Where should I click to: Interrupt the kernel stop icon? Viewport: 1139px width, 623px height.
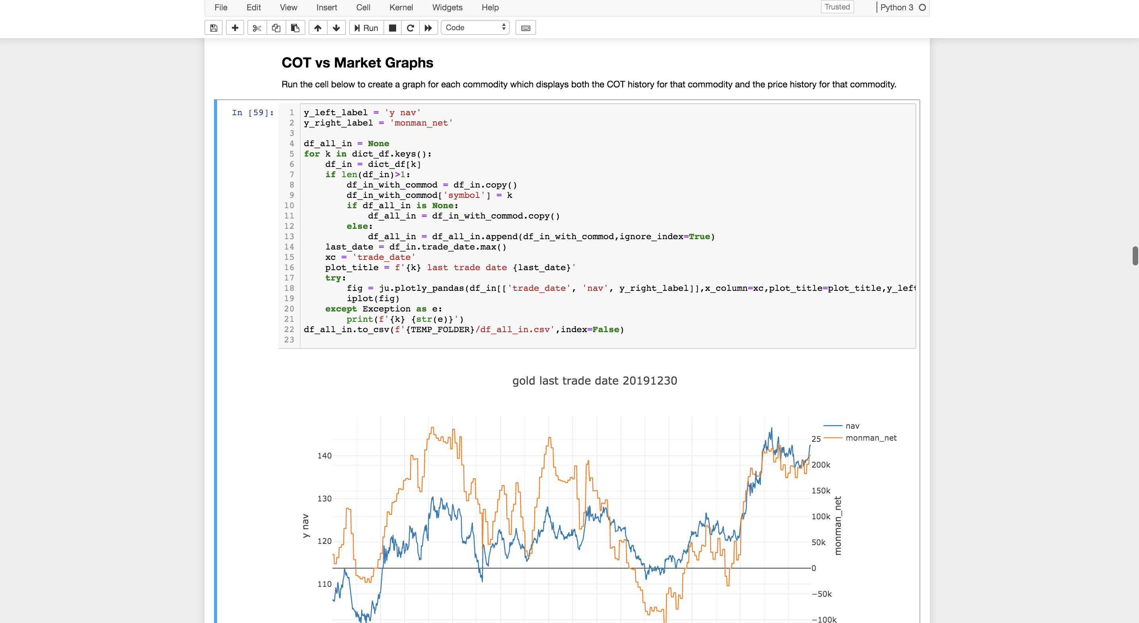click(392, 28)
